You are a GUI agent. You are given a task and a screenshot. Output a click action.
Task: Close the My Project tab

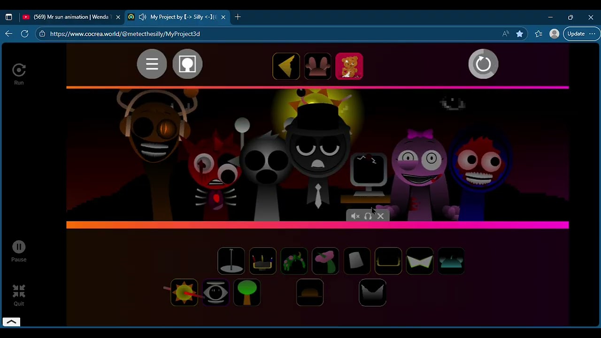pyautogui.click(x=223, y=17)
